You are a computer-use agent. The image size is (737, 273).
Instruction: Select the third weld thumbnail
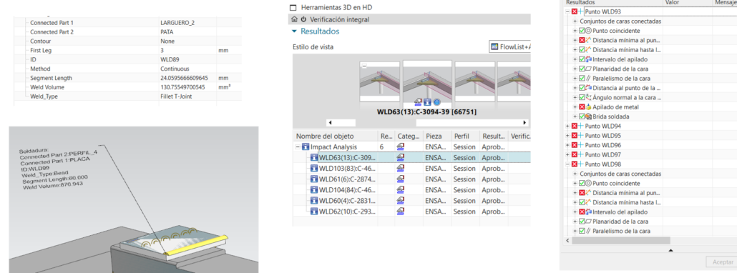pyautogui.click(x=474, y=81)
